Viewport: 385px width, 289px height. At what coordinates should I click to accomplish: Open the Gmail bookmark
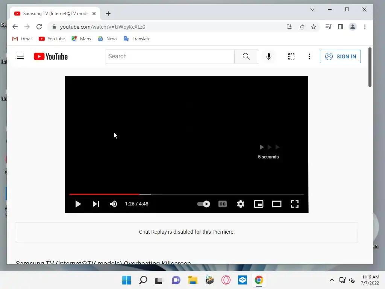[22, 39]
